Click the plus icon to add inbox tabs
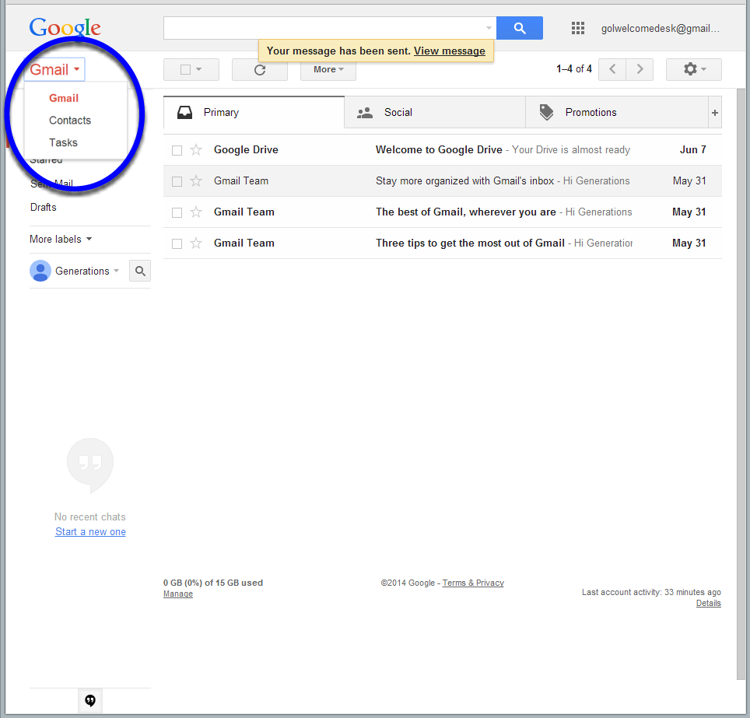 (715, 113)
